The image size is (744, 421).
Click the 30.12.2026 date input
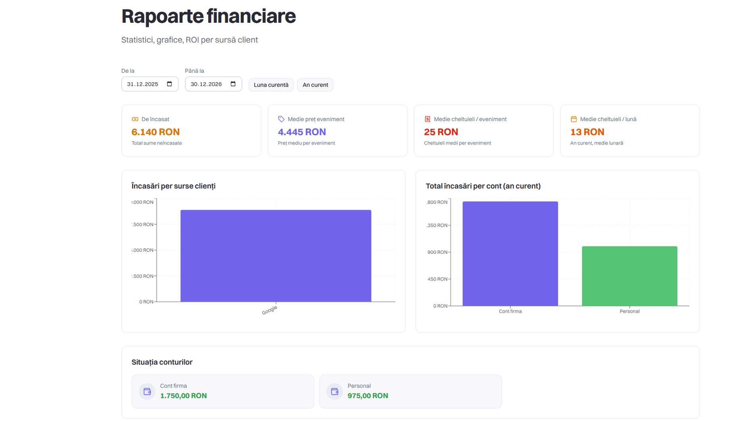tap(206, 84)
